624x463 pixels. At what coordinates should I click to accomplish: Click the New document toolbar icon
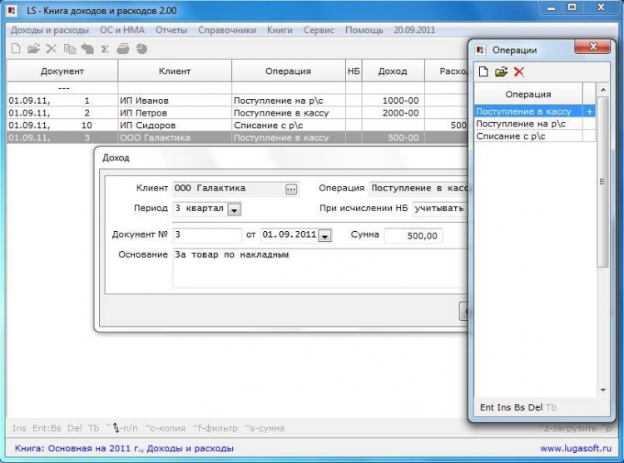point(16,49)
